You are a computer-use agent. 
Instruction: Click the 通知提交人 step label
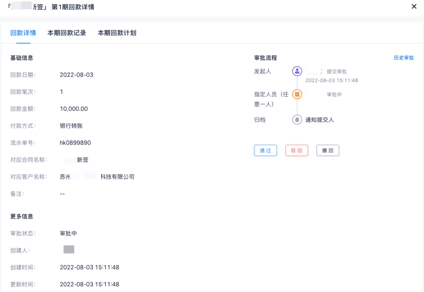coord(319,120)
